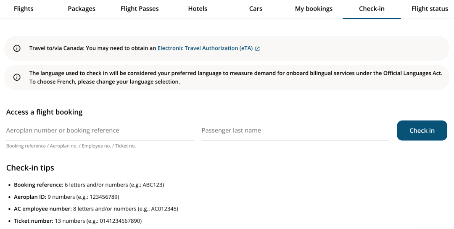Click the external link icon after eTA
The height and width of the screenshot is (229, 454).
[x=257, y=49]
